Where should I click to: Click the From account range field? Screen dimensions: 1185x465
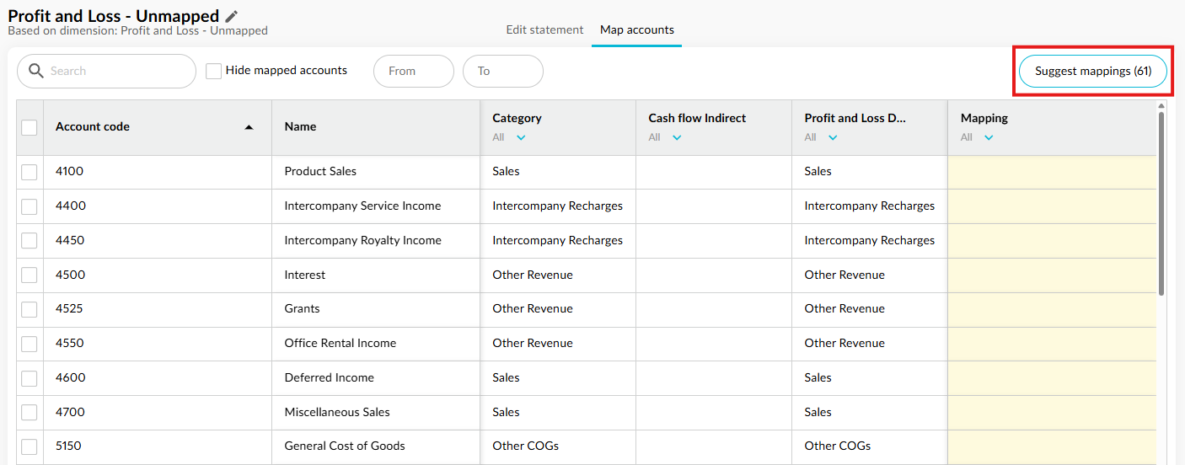[414, 72]
